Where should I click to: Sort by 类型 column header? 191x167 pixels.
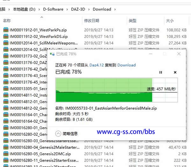[x=132, y=21]
